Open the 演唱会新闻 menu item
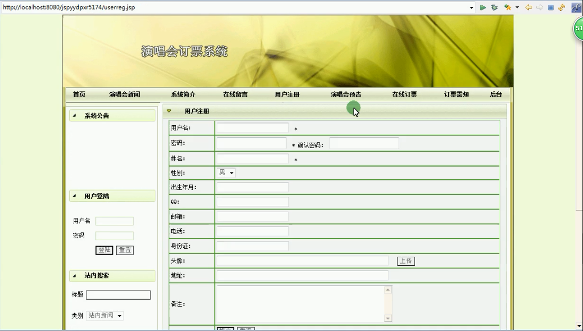 [x=125, y=94]
